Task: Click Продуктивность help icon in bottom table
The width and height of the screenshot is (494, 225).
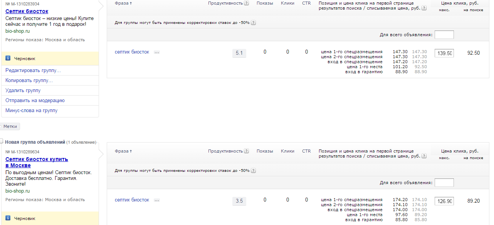Action: (247, 151)
